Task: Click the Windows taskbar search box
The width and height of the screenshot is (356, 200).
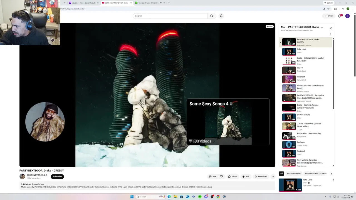Action: pyautogui.click(x=151, y=197)
